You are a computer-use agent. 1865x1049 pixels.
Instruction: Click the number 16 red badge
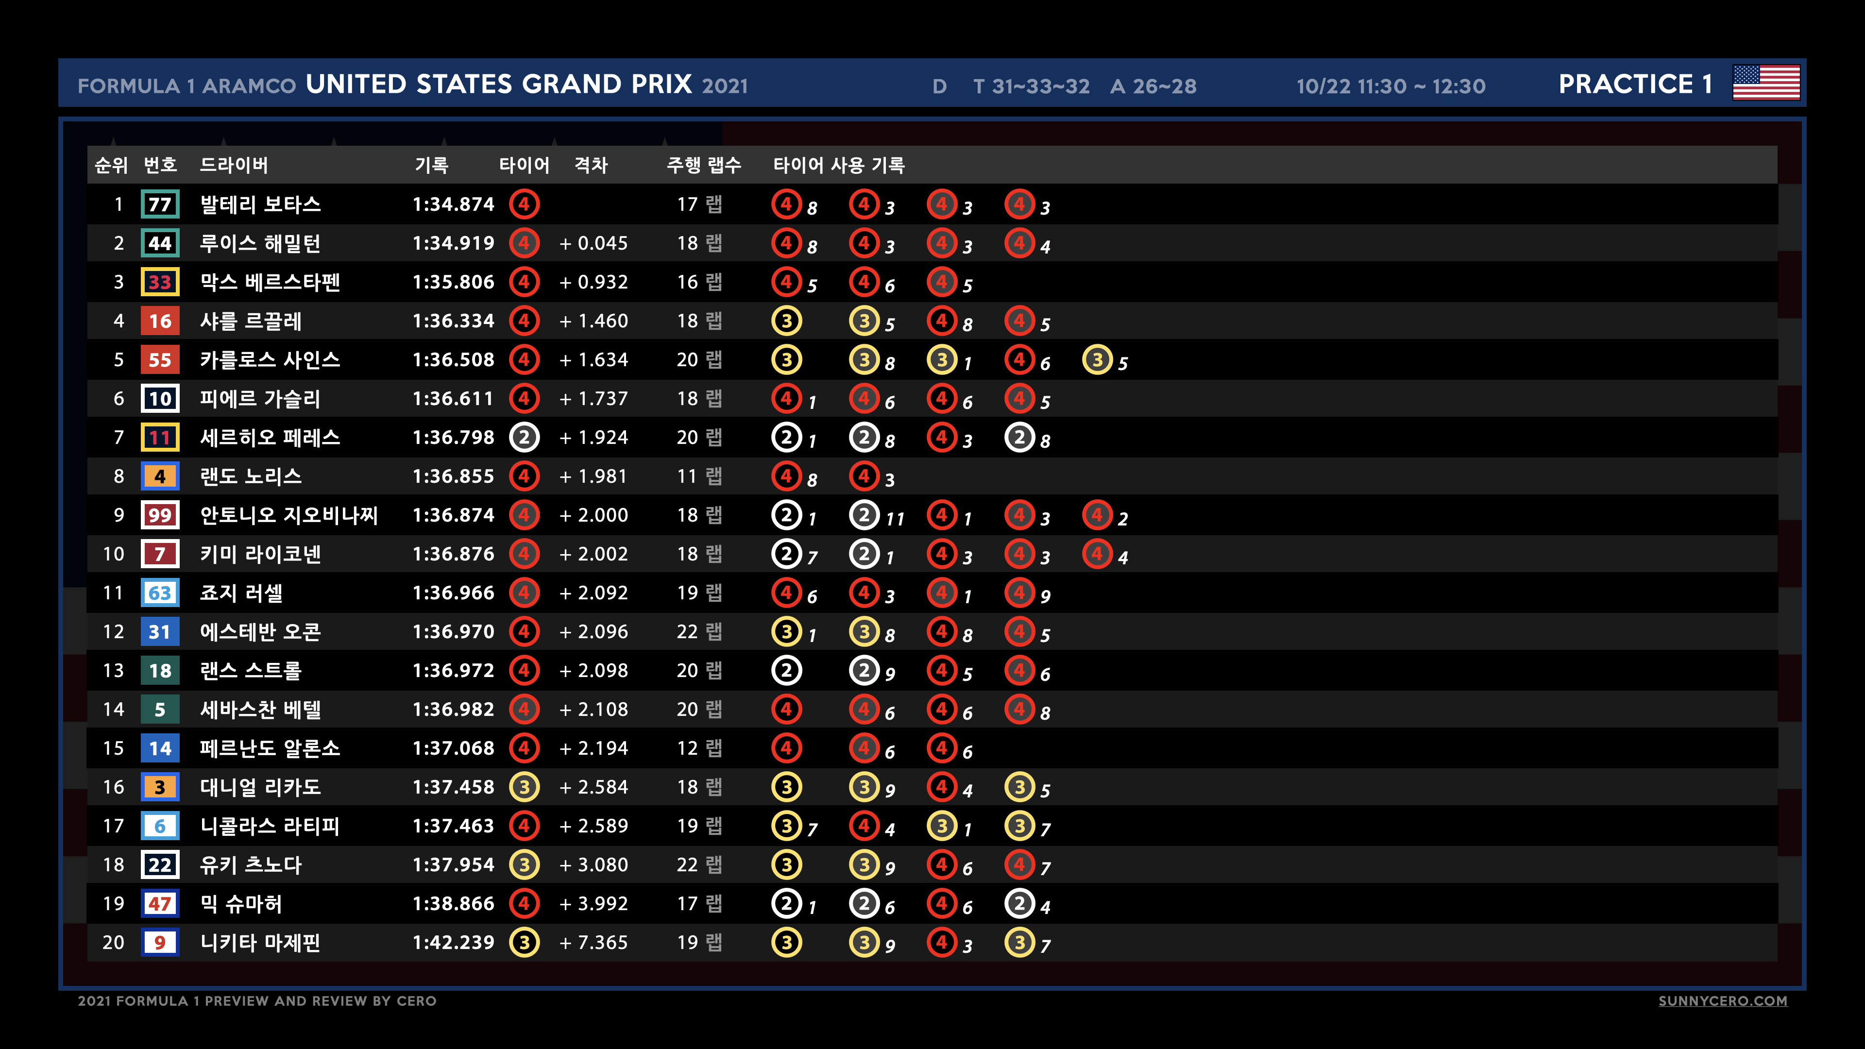click(x=160, y=321)
